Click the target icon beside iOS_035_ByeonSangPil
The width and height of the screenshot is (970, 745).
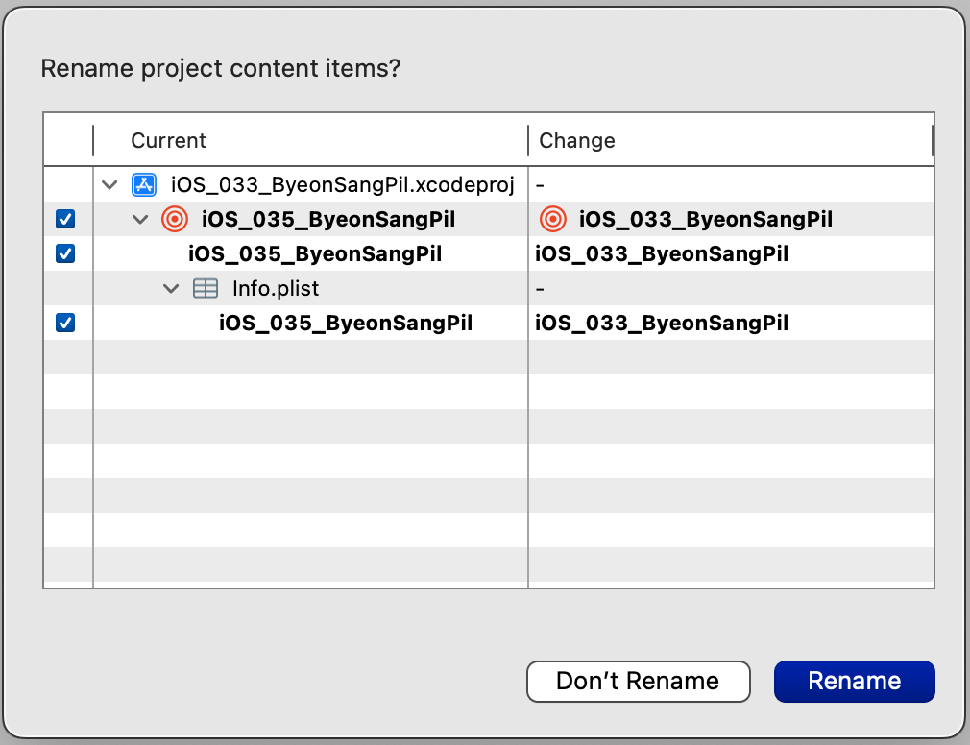point(175,220)
